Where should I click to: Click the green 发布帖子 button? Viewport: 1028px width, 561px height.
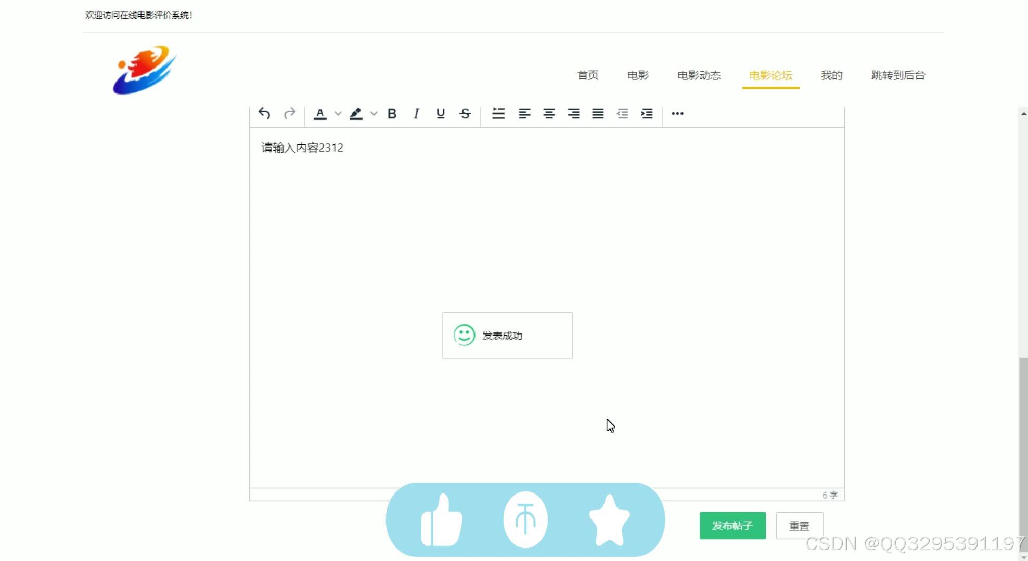pyautogui.click(x=733, y=526)
